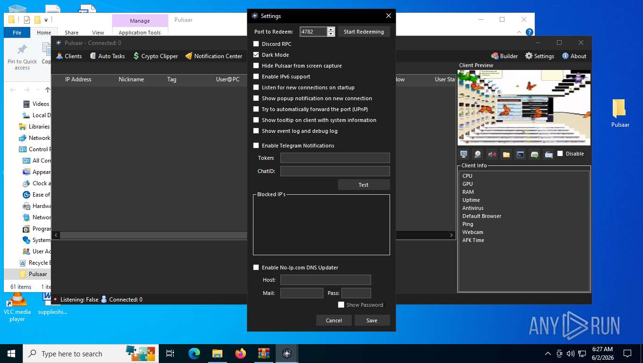Screen dimensions: 643x363
Task: Click the audio speaker icon under Client Preview
Action: 492,154
